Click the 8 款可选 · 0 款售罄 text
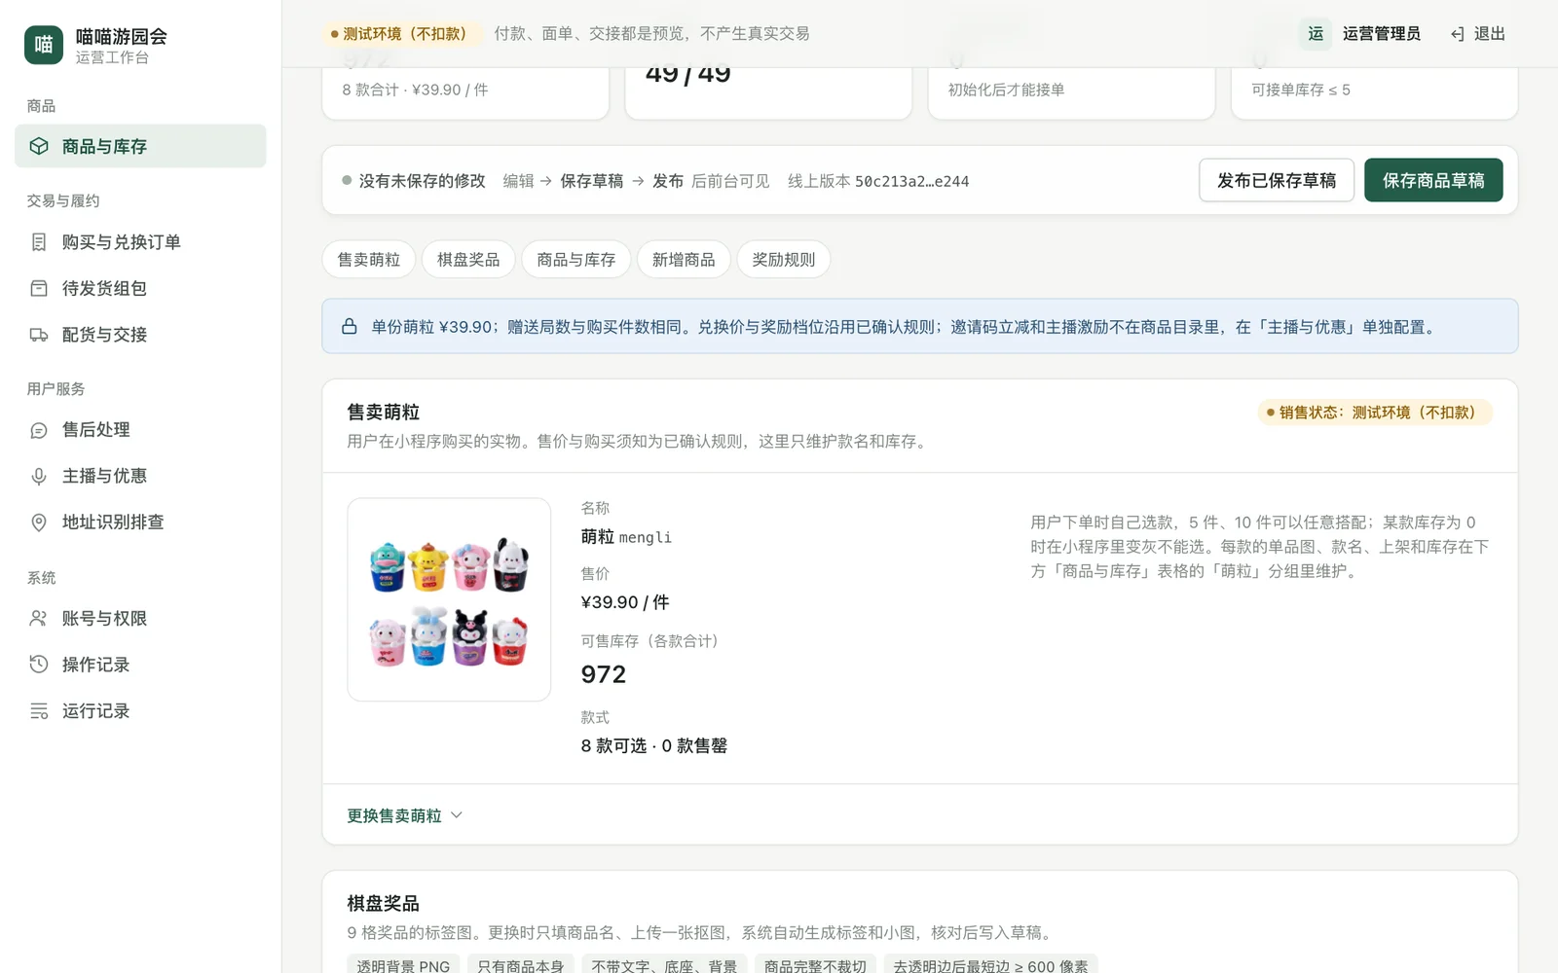 pyautogui.click(x=654, y=746)
